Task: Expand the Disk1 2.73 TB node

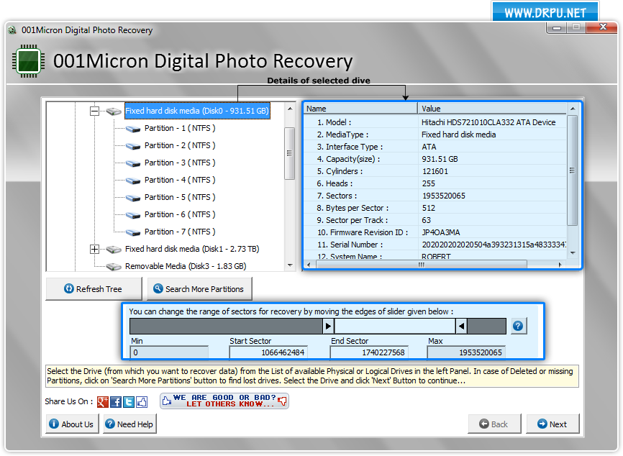Action: coord(94,249)
